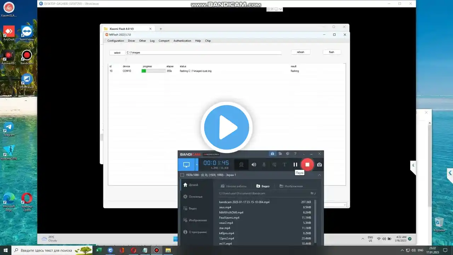This screenshot has height=255, width=453.
Task: Open О программе in Bandicam sidebar
Action: pyautogui.click(x=195, y=232)
